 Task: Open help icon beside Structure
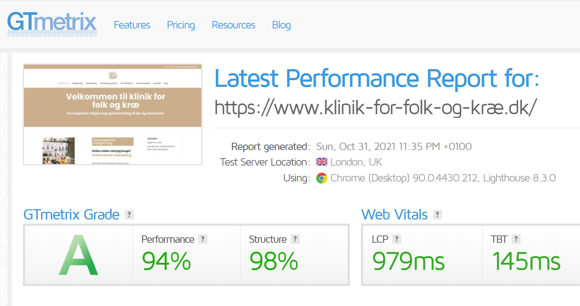pos(295,239)
